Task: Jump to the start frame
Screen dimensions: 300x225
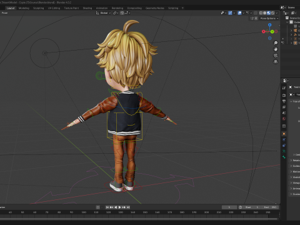Action: click(x=107, y=207)
